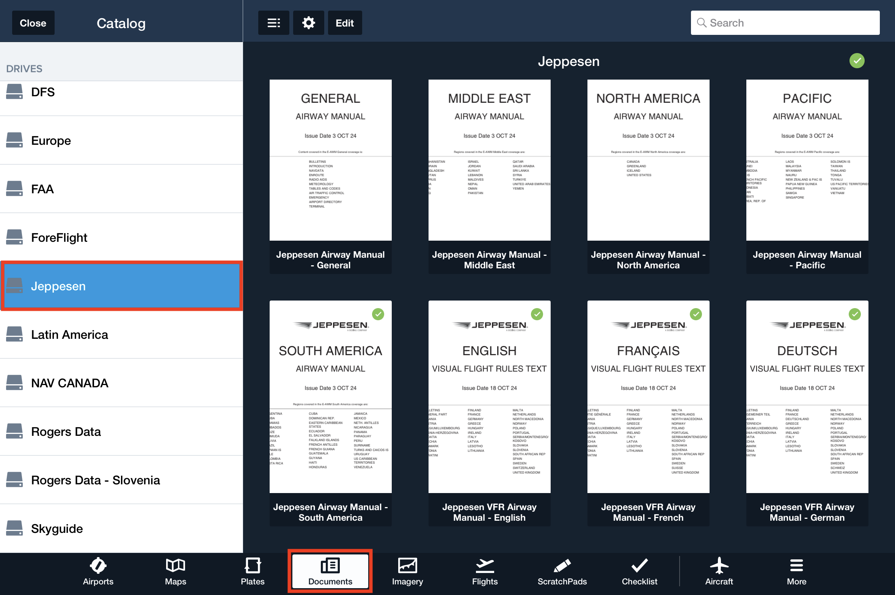Screen dimensions: 895x595
Task: Click 'Jeppesen VFR Airway Manual - English' caption
Action: pyautogui.click(x=489, y=512)
